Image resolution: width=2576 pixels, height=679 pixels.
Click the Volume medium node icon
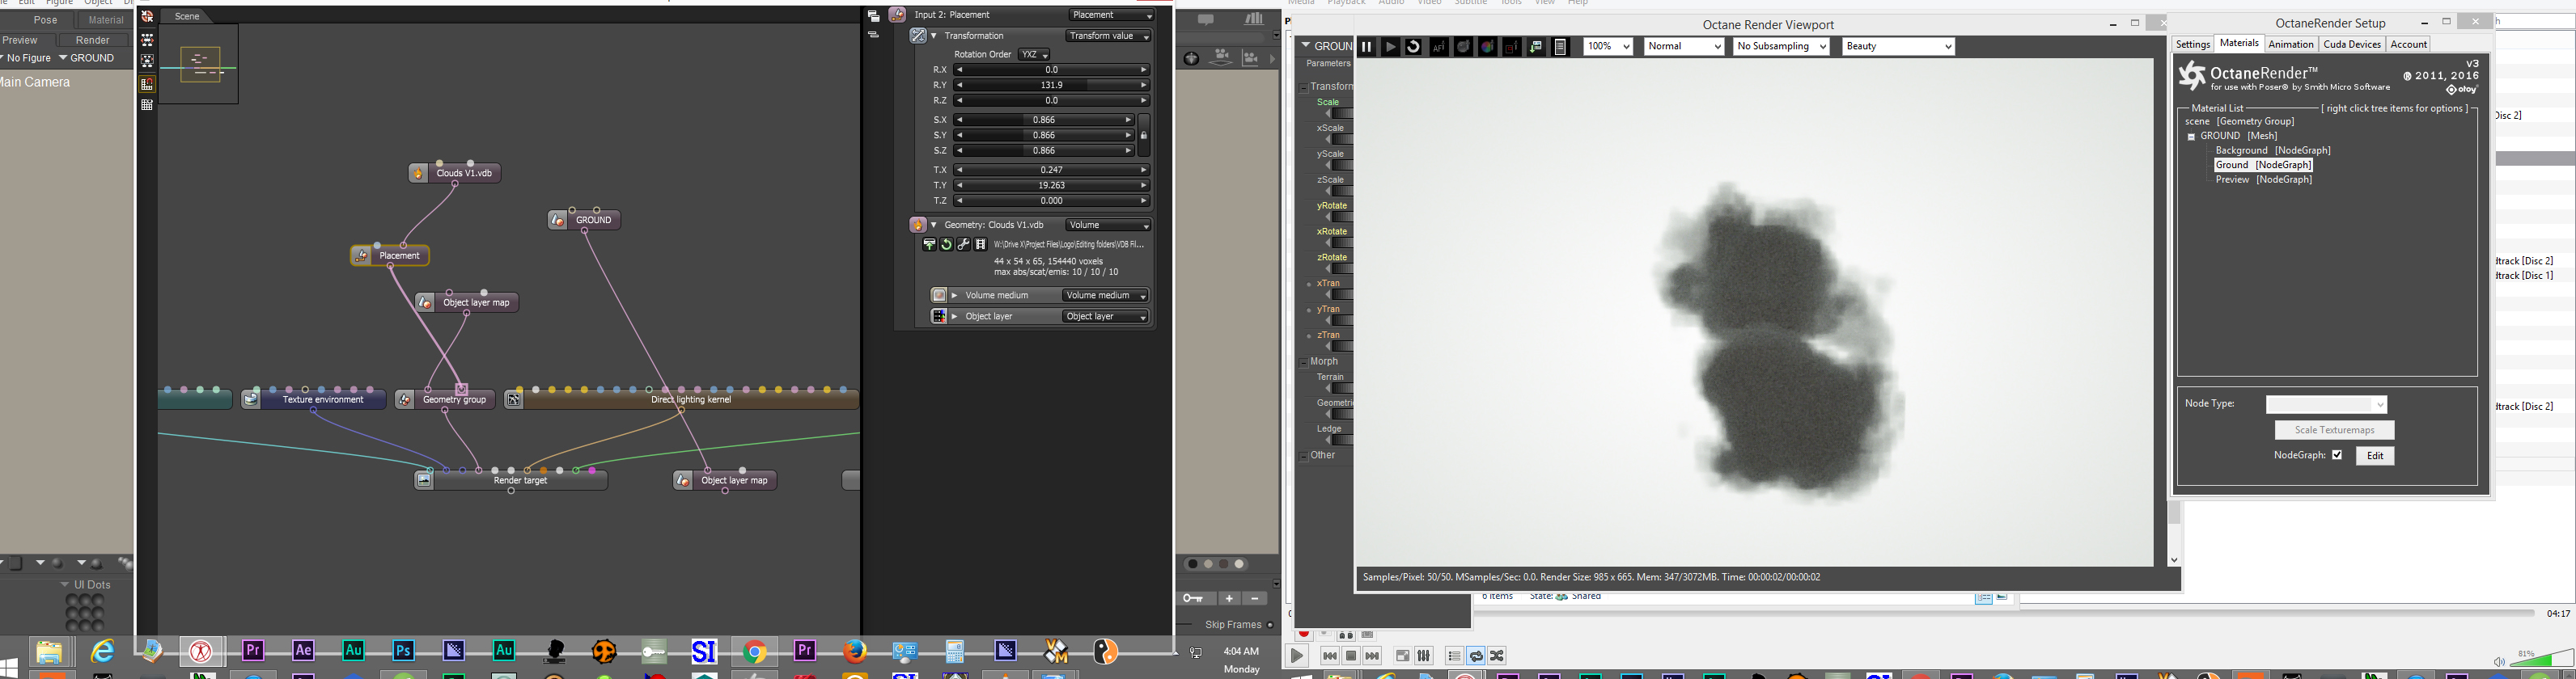(x=939, y=296)
